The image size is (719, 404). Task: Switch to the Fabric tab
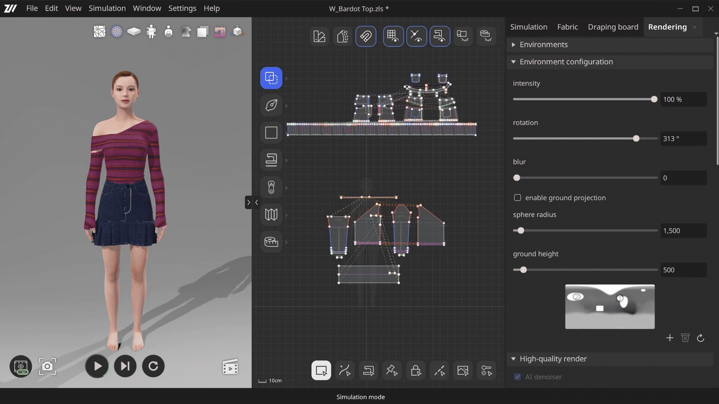(567, 27)
